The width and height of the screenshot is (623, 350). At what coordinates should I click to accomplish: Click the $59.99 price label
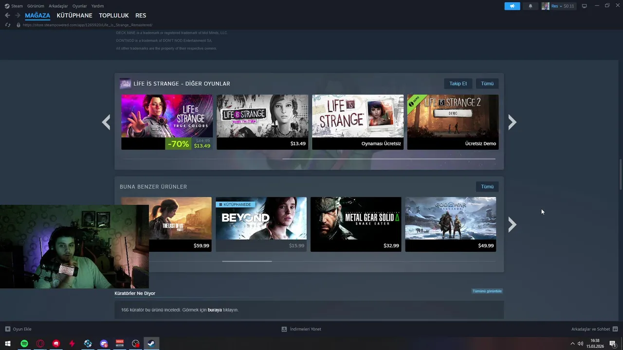[x=202, y=246]
